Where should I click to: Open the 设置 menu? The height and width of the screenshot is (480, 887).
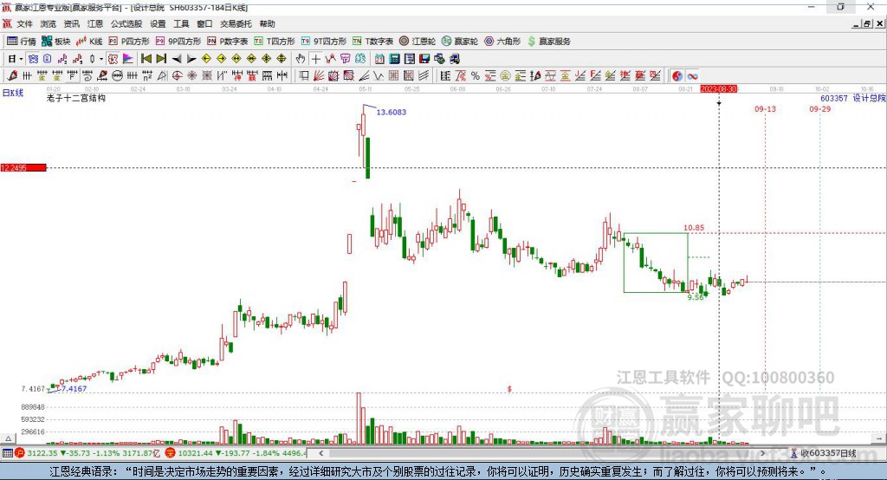158,23
